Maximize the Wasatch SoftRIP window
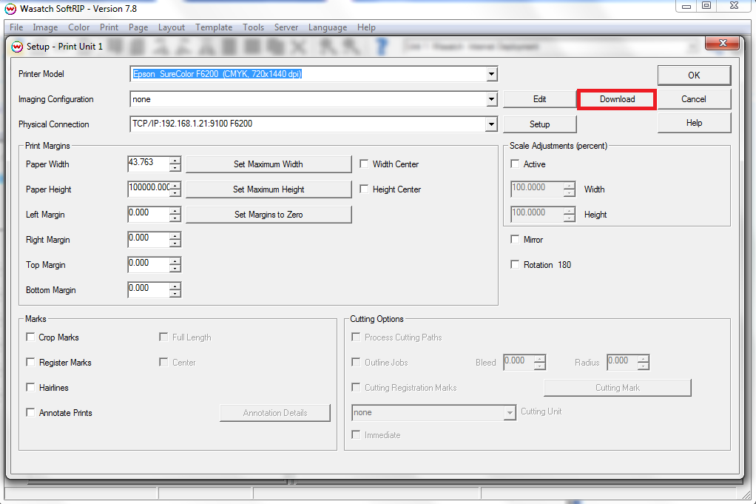 coord(706,6)
